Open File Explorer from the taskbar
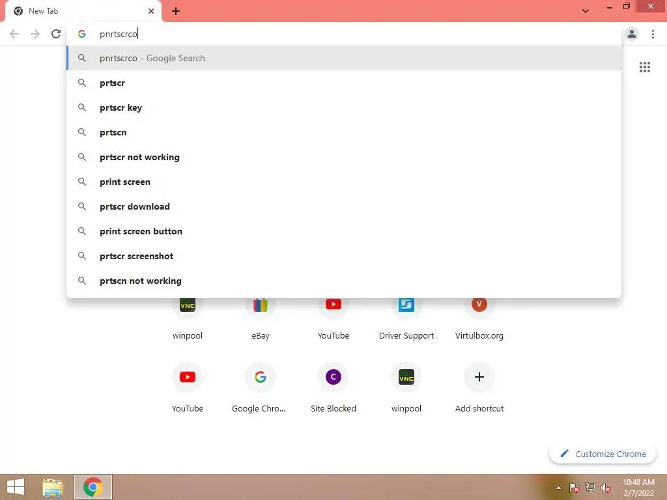This screenshot has height=500, width=667. point(53,487)
